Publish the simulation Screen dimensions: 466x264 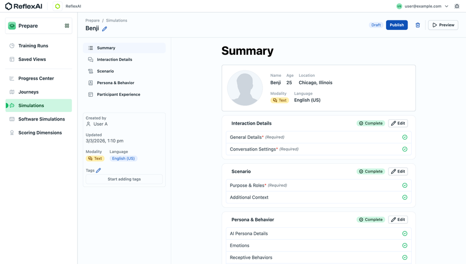[x=396, y=25]
